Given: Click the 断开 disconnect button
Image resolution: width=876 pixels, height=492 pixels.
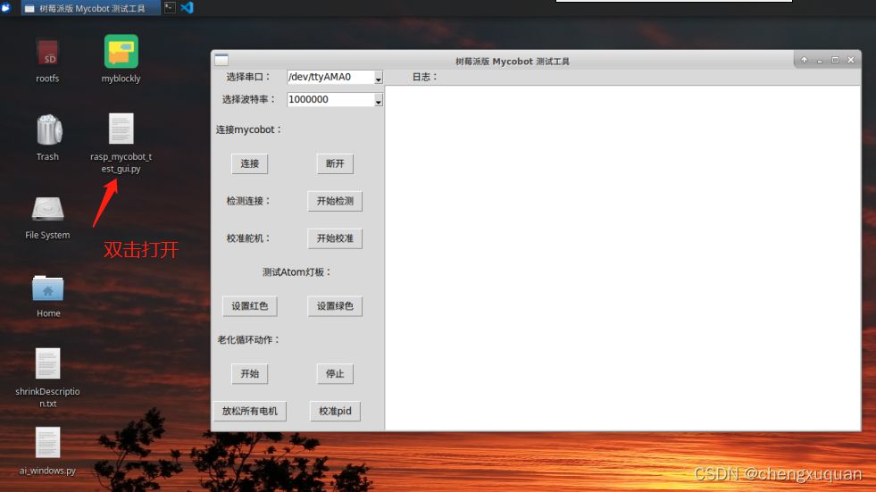Looking at the screenshot, I should click(335, 163).
